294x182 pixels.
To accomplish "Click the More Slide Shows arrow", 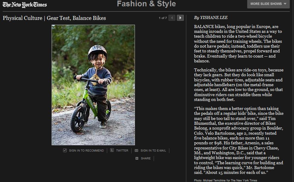I will pyautogui.click(x=285, y=4).
